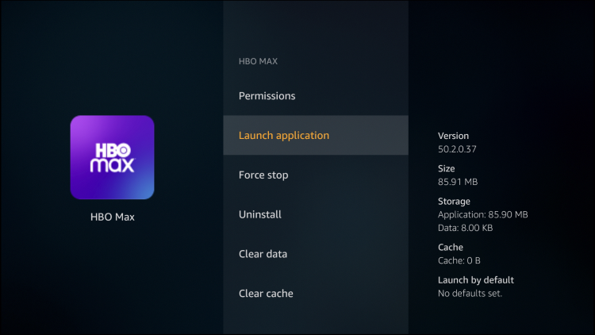595x335 pixels.
Task: Click the Launch by default heading
Action: [476, 280]
